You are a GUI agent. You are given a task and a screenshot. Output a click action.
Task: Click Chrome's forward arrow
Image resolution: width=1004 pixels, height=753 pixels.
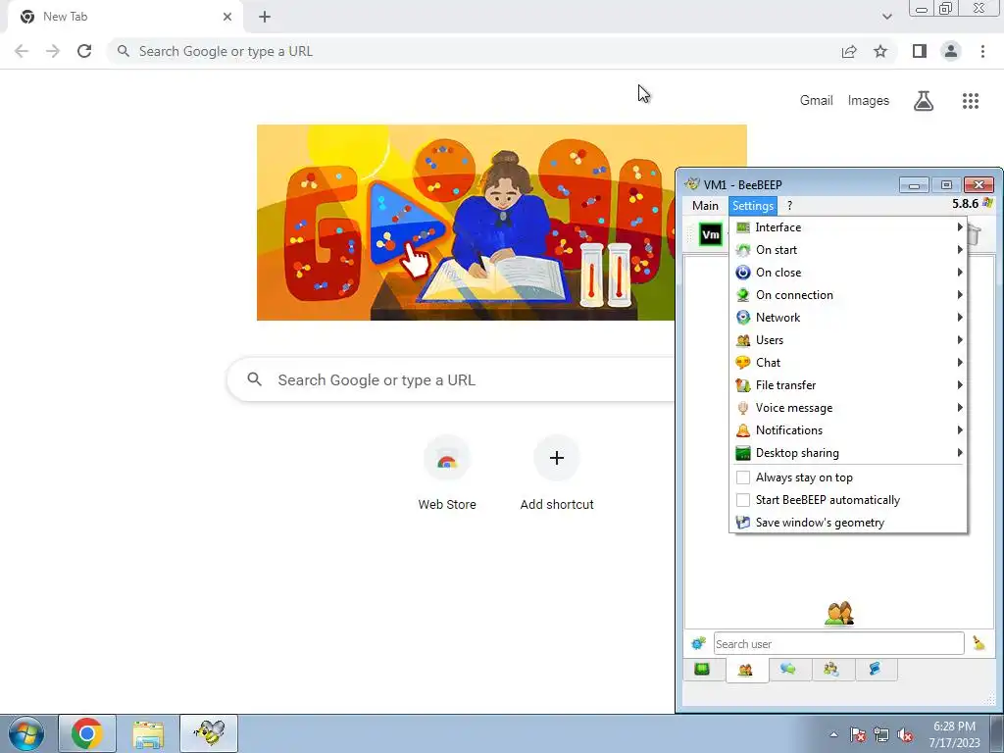[x=53, y=51]
